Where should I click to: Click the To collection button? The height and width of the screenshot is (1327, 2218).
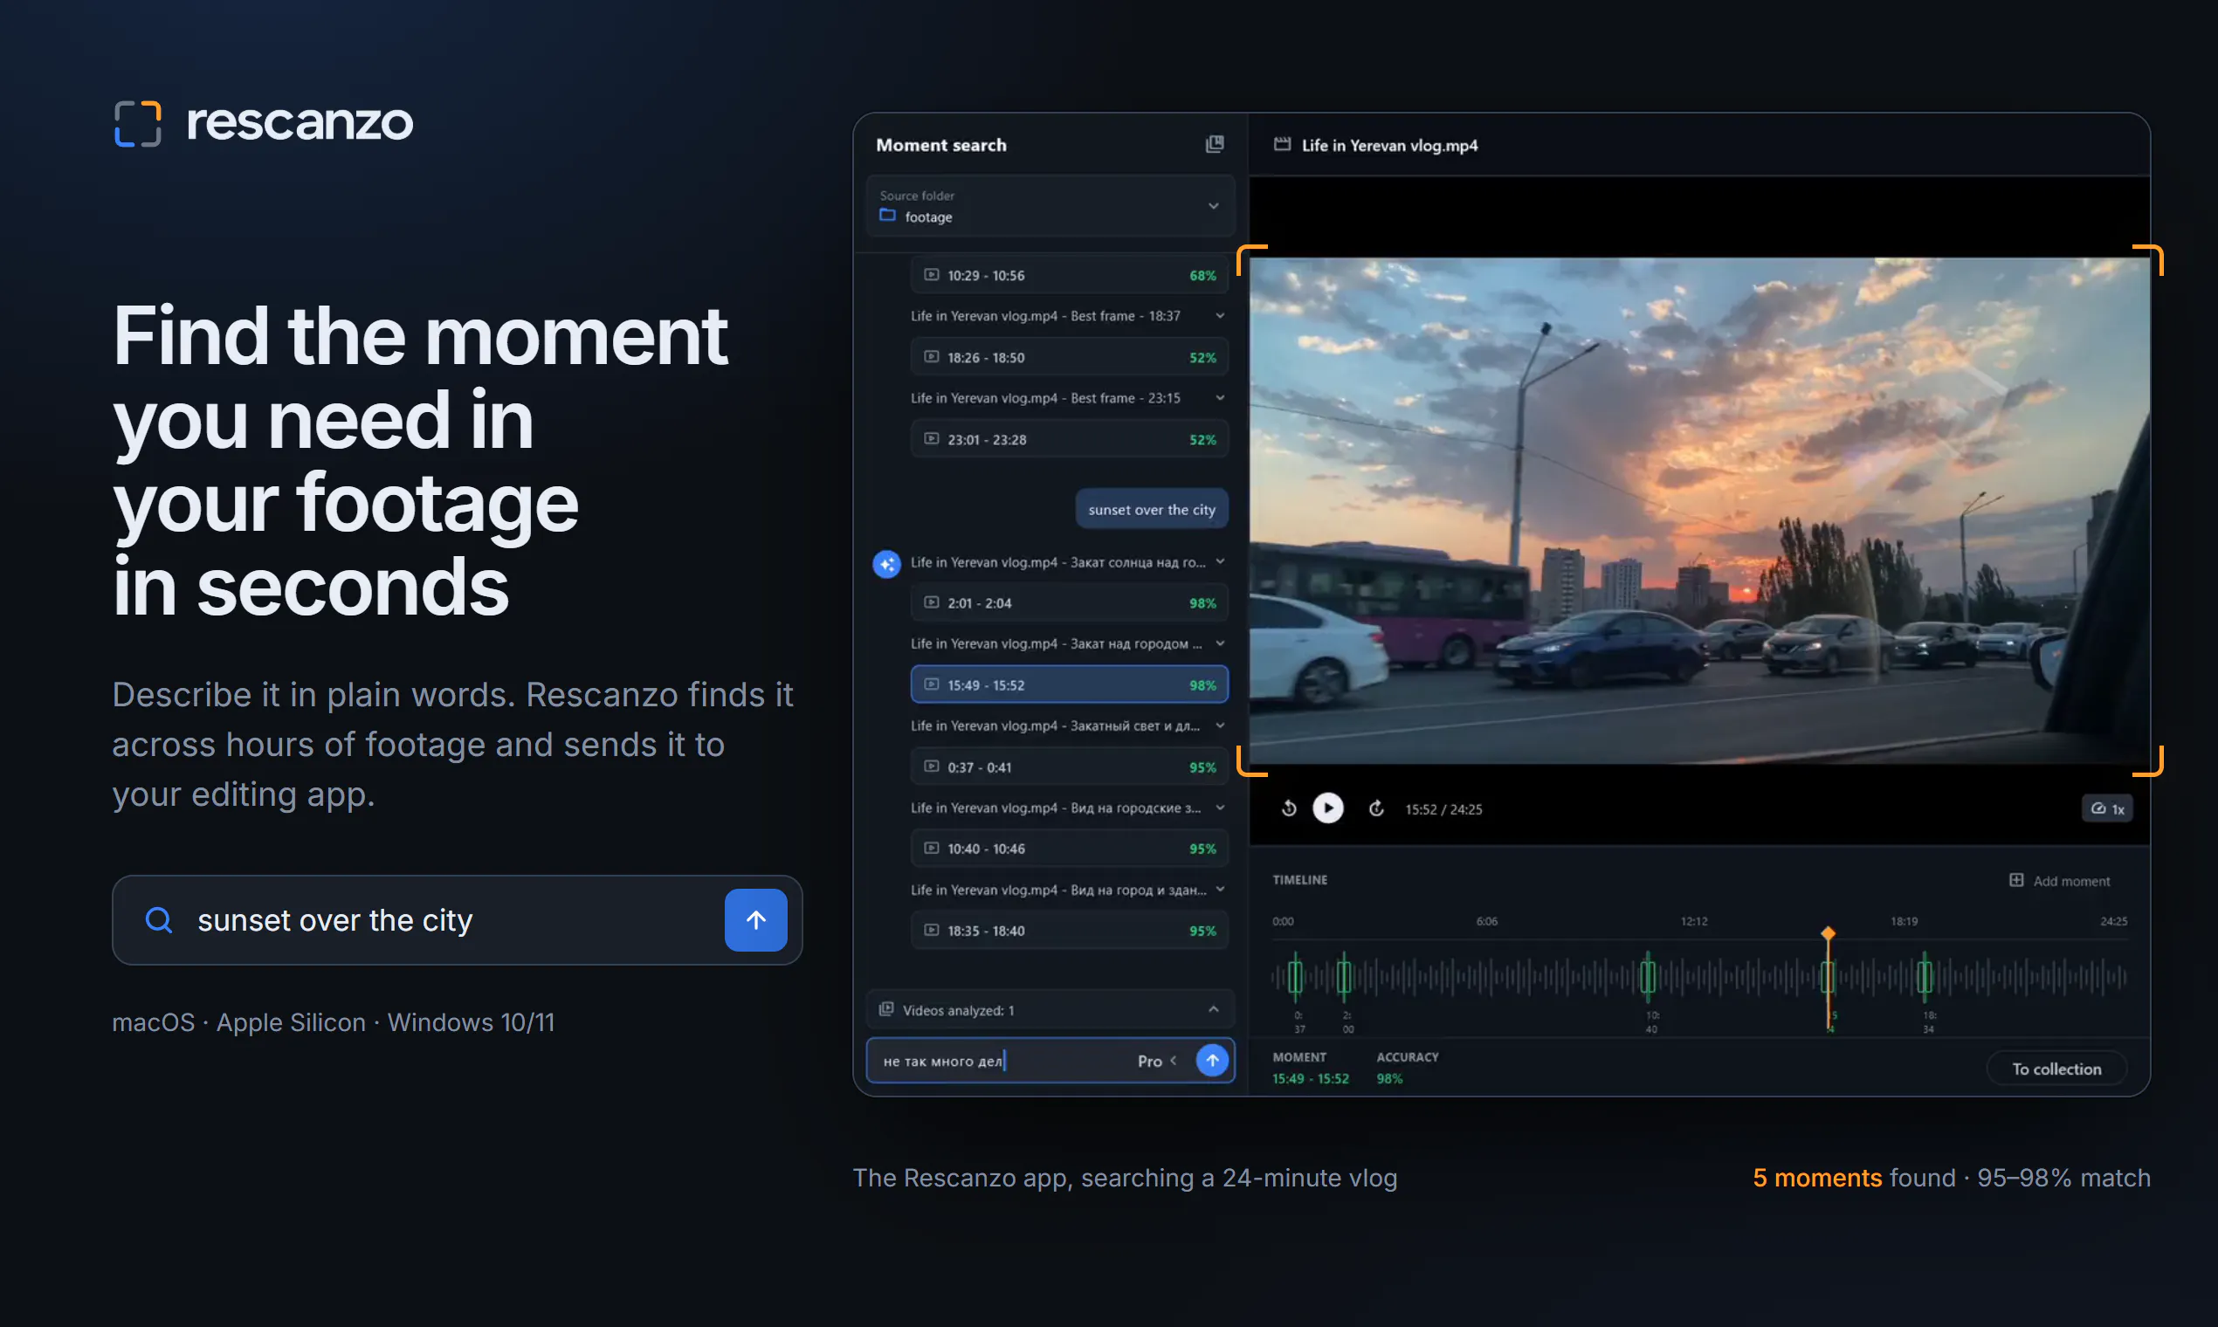pyautogui.click(x=2056, y=1069)
